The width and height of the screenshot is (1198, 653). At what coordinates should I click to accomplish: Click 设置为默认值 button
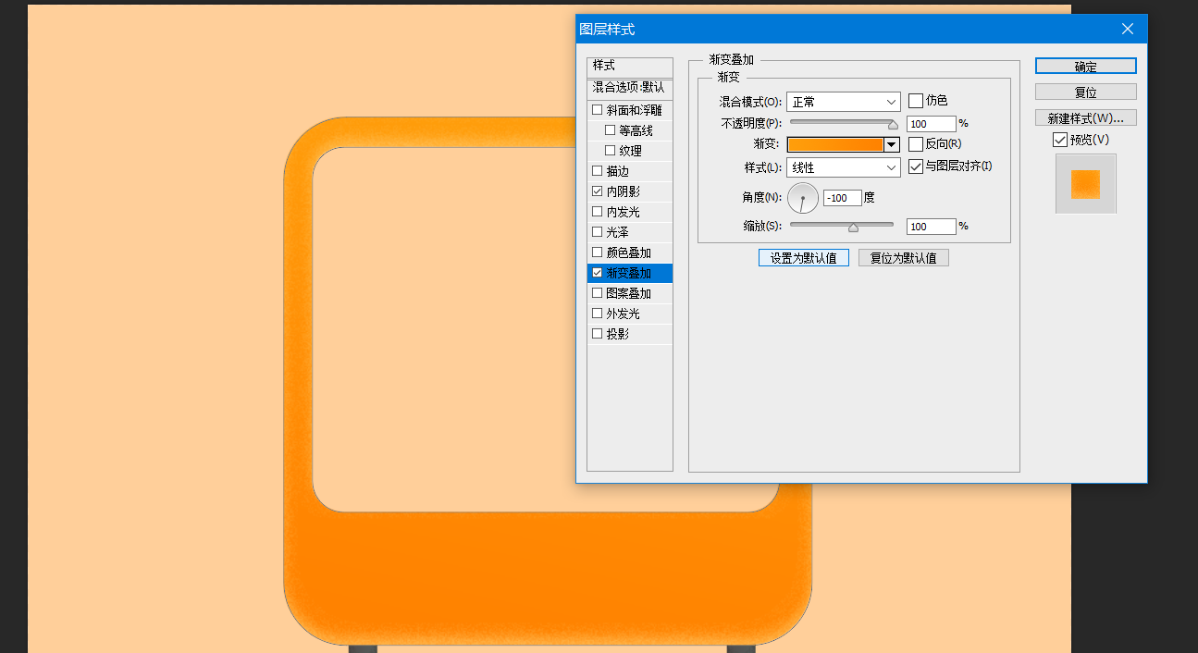804,258
